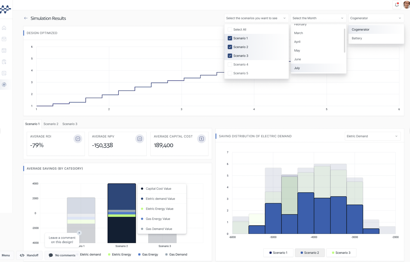Open the Home page from sidebar

point(4,28)
